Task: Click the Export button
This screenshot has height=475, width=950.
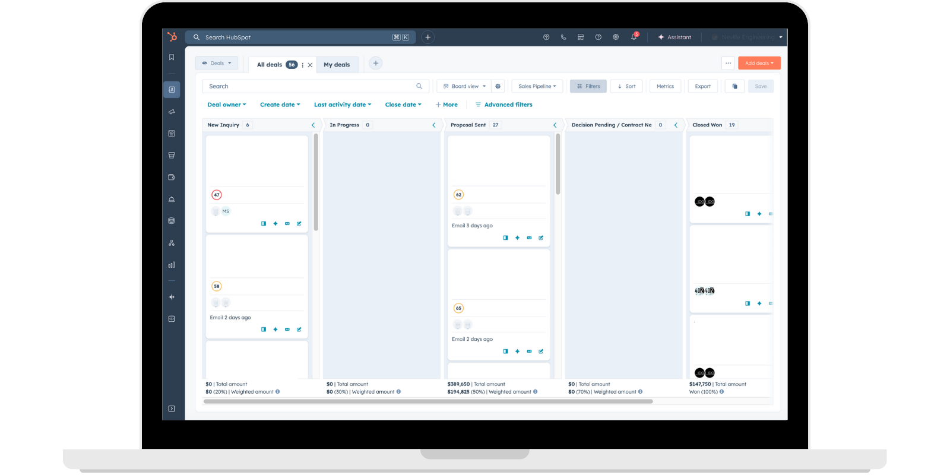Action: (x=703, y=86)
